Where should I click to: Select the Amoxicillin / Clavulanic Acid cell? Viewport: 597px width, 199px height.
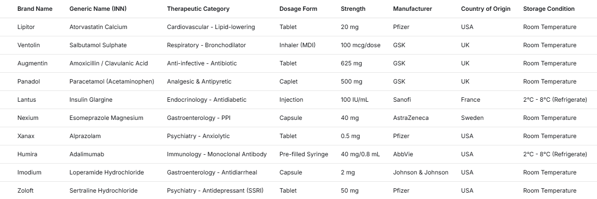109,63
